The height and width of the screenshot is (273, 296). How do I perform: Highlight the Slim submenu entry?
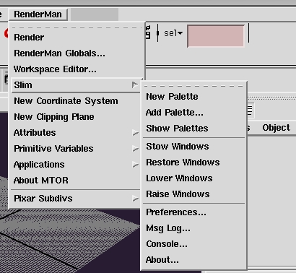pyautogui.click(x=76, y=85)
